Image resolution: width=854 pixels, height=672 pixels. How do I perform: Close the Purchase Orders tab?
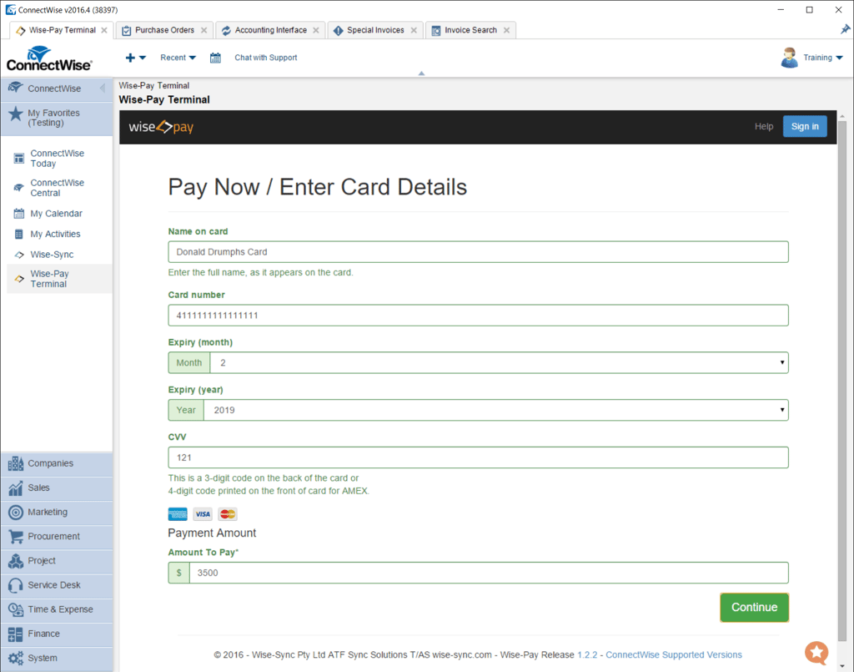point(203,31)
